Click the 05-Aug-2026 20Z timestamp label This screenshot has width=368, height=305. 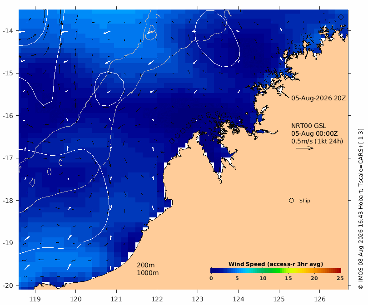318,98
